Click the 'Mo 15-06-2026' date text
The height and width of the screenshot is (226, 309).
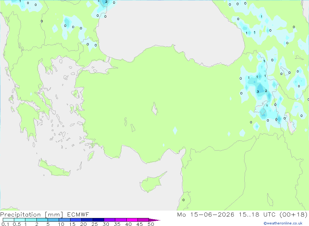tap(205, 214)
